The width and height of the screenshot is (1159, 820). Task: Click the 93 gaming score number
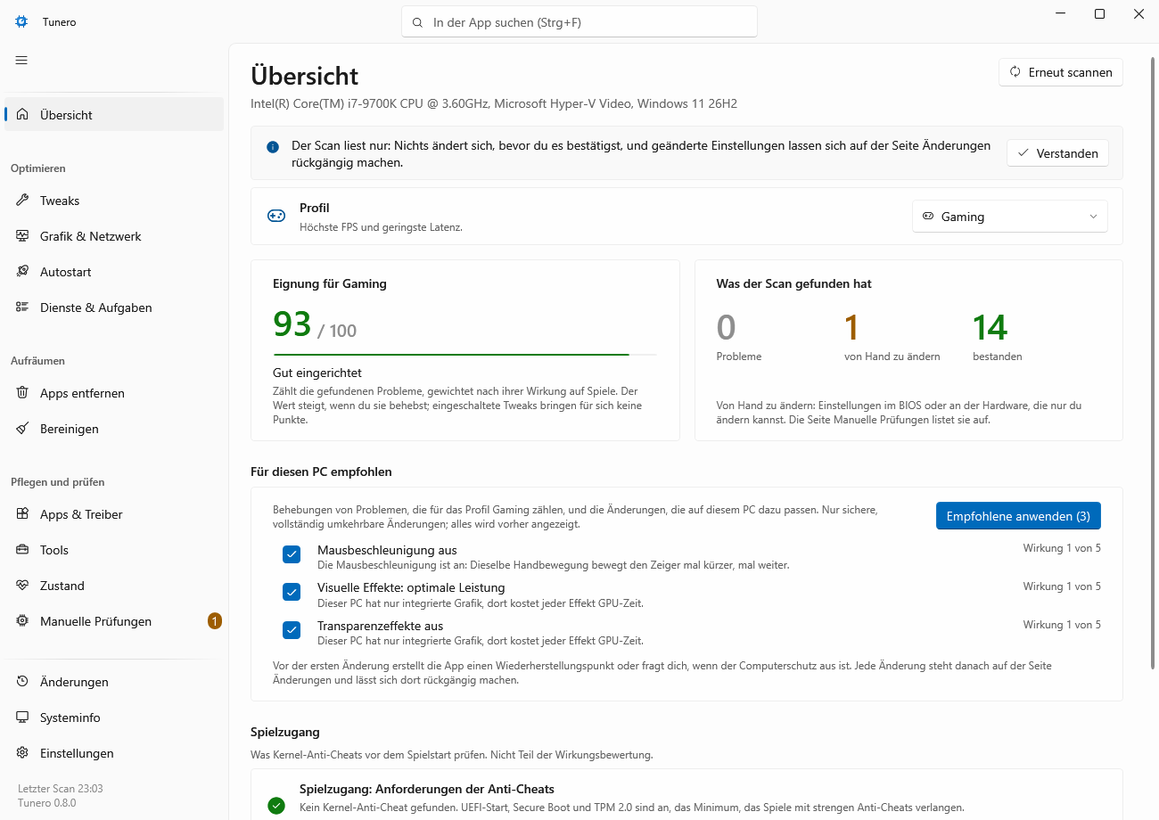coord(292,325)
